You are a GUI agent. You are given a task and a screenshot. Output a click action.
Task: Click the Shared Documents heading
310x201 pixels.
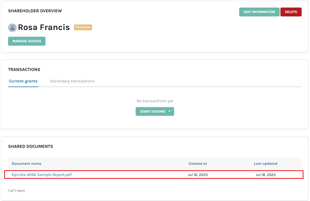click(30, 147)
